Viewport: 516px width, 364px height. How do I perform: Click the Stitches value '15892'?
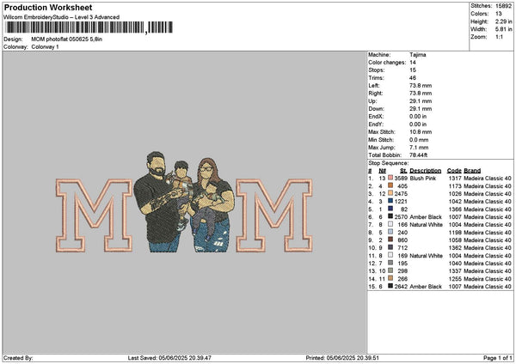503,6
